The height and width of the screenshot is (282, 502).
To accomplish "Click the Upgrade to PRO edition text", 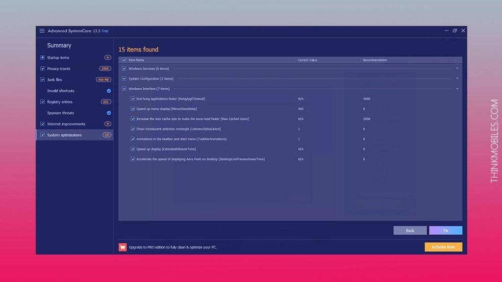I will coord(173,247).
